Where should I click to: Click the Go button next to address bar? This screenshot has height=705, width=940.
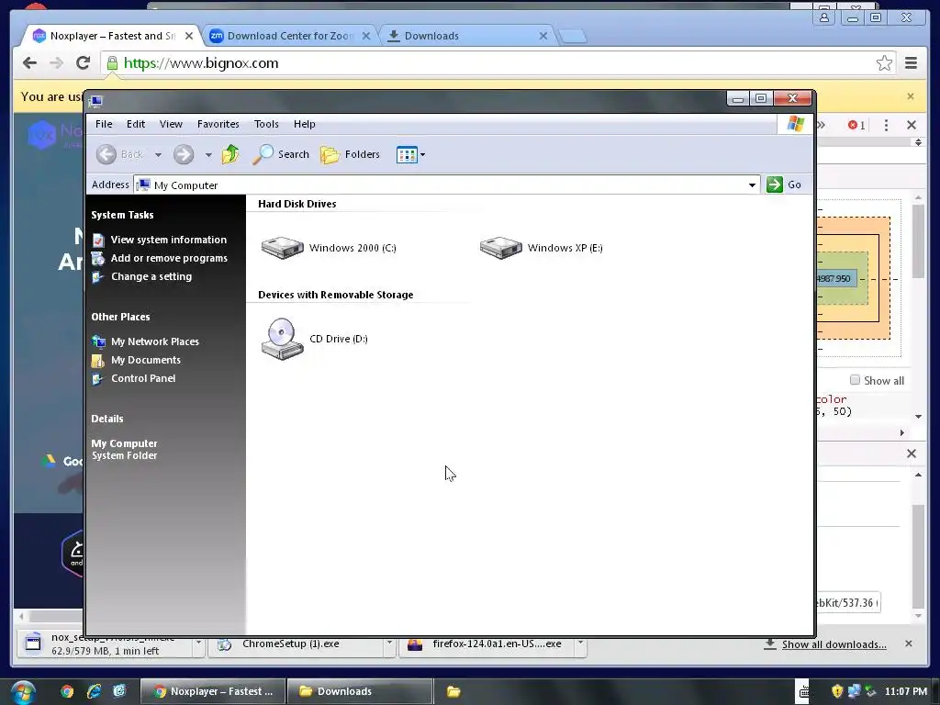click(x=784, y=185)
